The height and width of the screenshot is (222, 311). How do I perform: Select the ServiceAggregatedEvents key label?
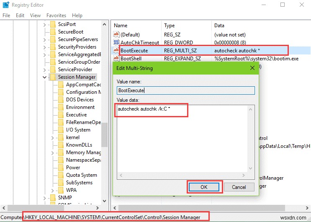click(80, 54)
